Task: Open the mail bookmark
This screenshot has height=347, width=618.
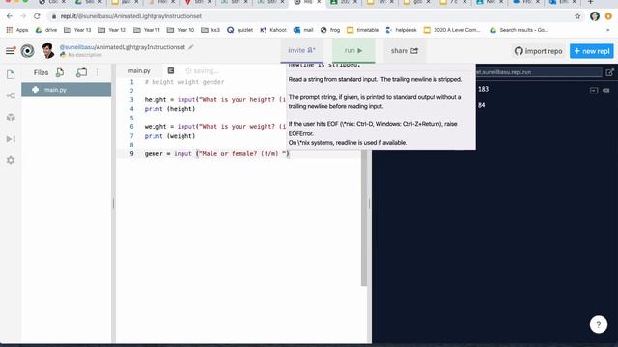Action: [x=303, y=30]
